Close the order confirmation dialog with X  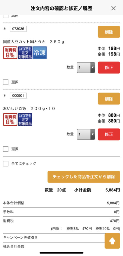tap(113, 8)
